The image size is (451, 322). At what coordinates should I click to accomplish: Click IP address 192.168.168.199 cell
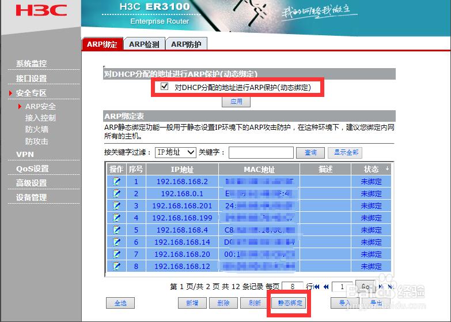click(182, 218)
